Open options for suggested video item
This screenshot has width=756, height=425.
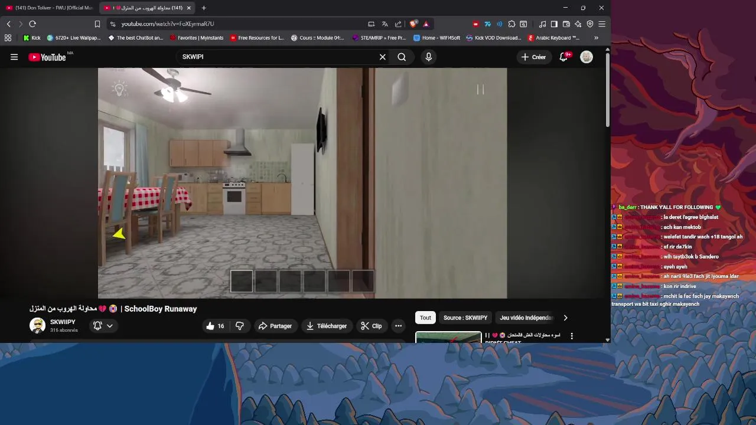point(572,336)
